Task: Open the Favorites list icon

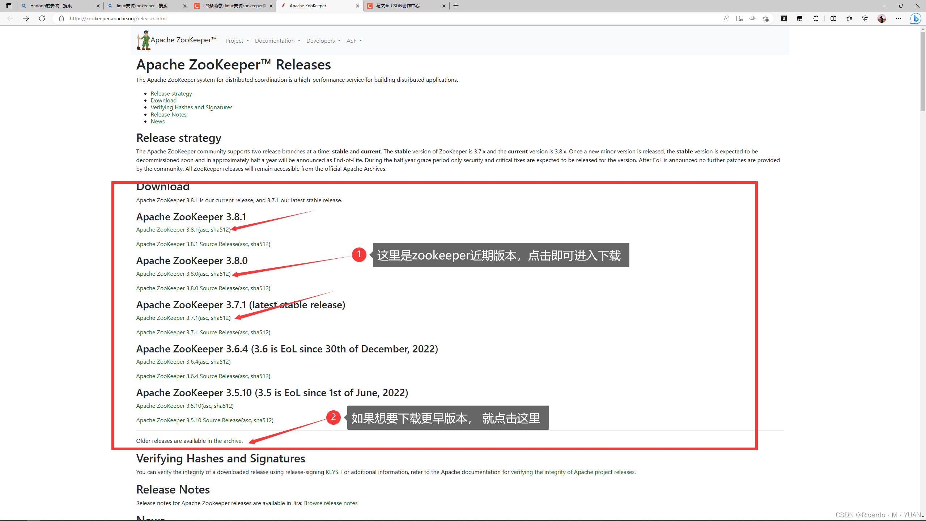Action: (849, 18)
